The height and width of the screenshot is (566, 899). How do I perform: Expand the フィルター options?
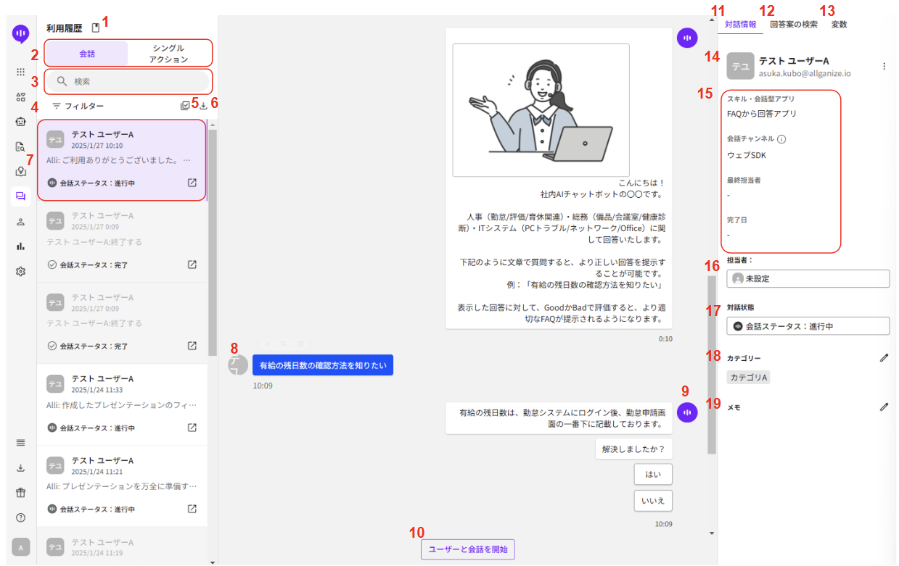click(x=78, y=106)
